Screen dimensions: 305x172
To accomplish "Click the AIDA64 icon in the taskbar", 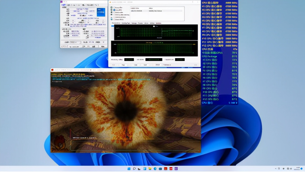I will [x=171, y=168].
